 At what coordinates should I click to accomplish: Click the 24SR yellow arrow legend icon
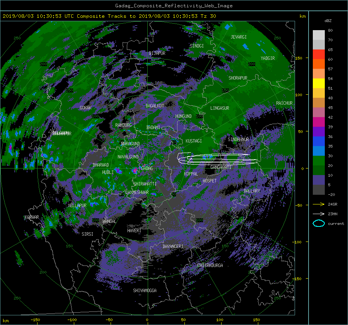click(x=319, y=204)
